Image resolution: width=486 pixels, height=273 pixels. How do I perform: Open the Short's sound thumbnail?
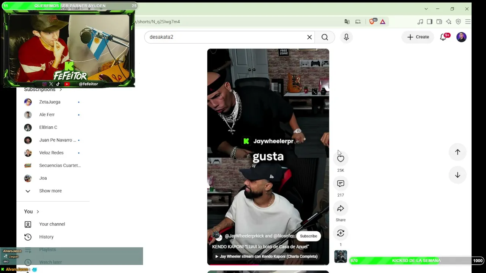(341, 257)
